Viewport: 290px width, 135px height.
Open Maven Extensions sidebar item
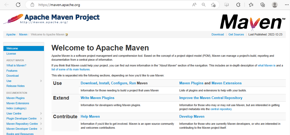pyautogui.click(x=18, y=103)
